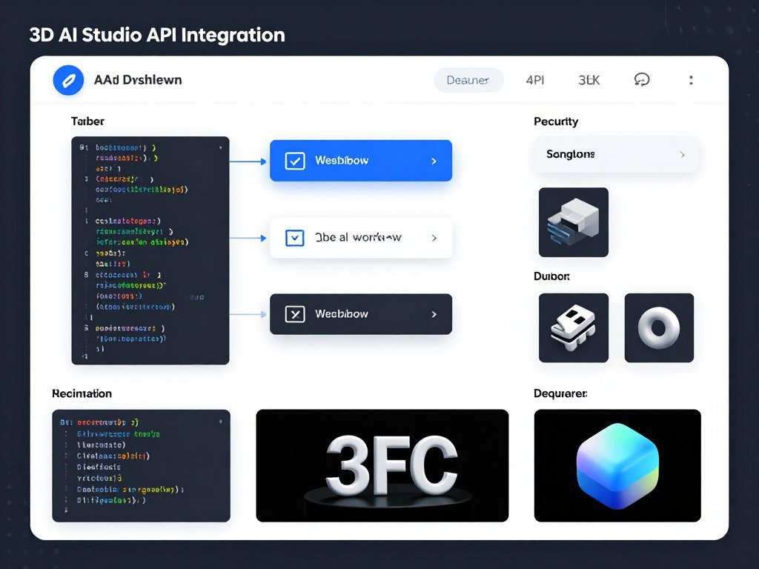Click the dark Wesbibow button label
This screenshot has width=759, height=569.
(342, 314)
